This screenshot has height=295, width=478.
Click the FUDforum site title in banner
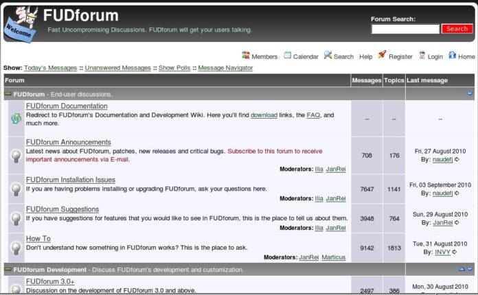pos(81,15)
